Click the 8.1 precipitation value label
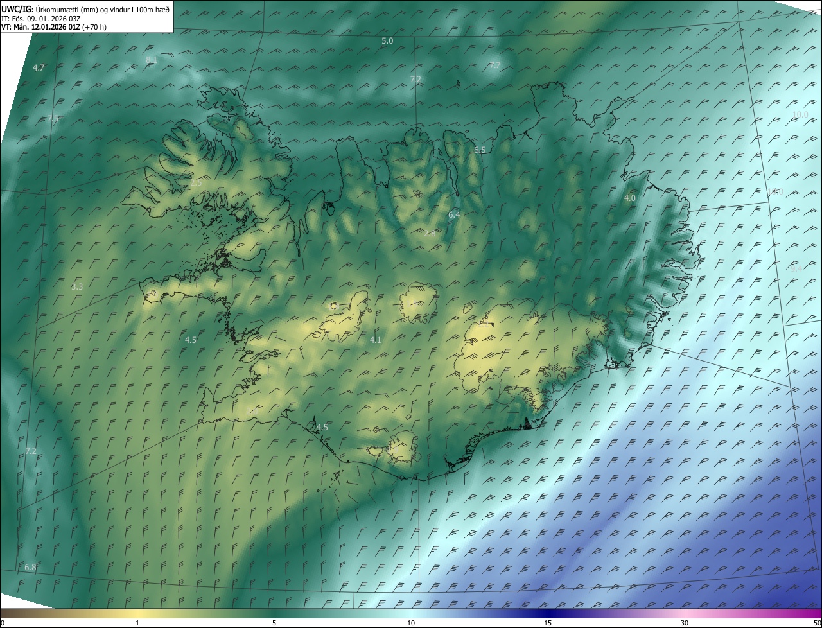The image size is (822, 628). point(152,60)
